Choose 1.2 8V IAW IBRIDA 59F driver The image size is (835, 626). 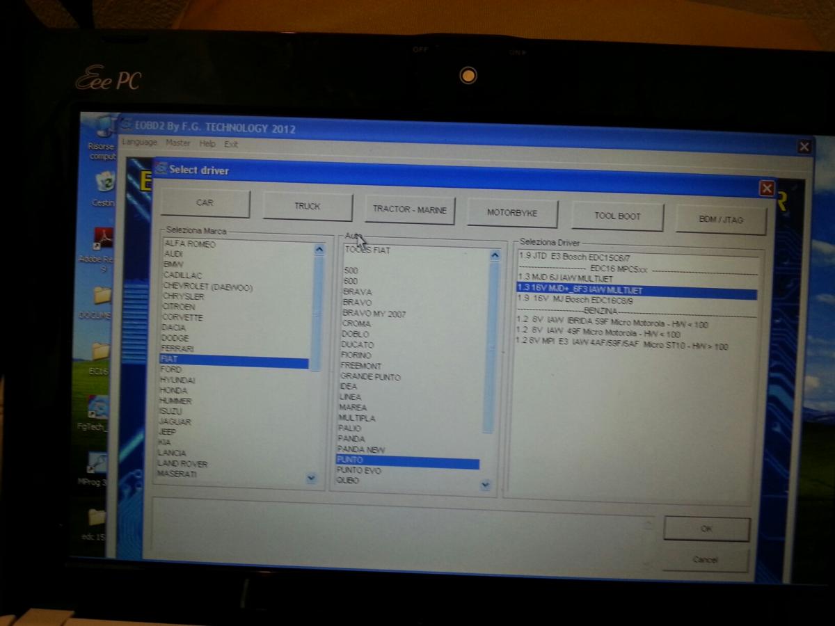tap(612, 324)
